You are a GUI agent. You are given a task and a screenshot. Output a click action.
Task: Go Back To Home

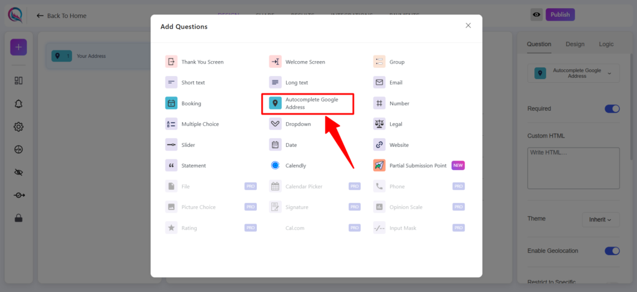[x=62, y=16]
